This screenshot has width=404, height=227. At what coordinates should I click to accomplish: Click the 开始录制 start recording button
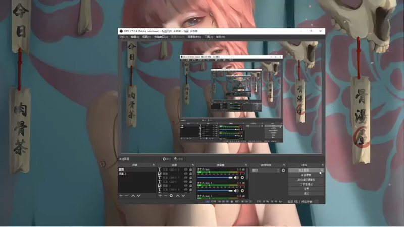point(306,175)
